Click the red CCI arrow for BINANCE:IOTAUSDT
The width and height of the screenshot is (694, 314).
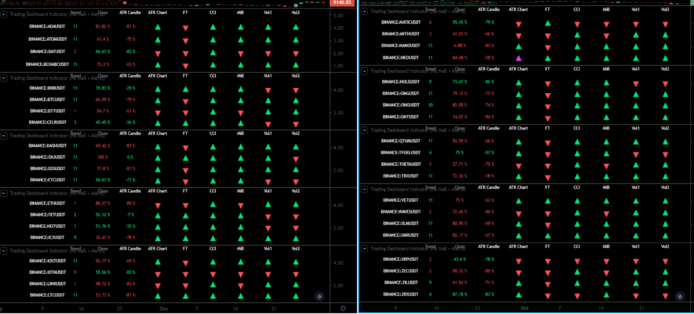(x=213, y=275)
